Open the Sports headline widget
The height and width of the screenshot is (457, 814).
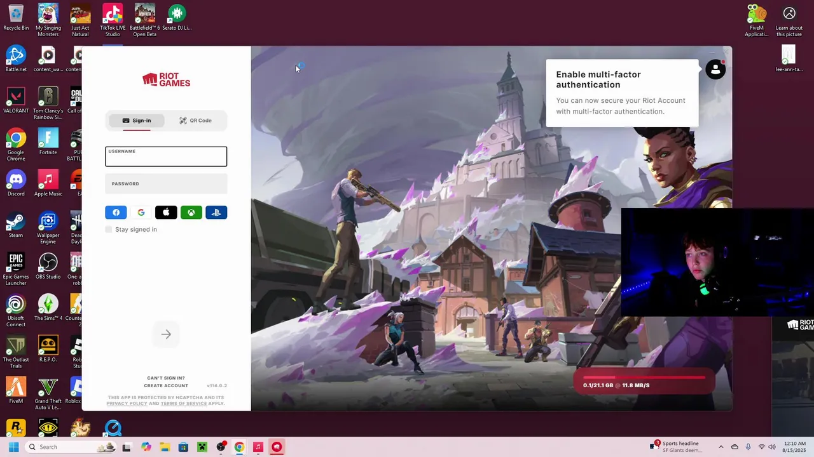(x=675, y=447)
